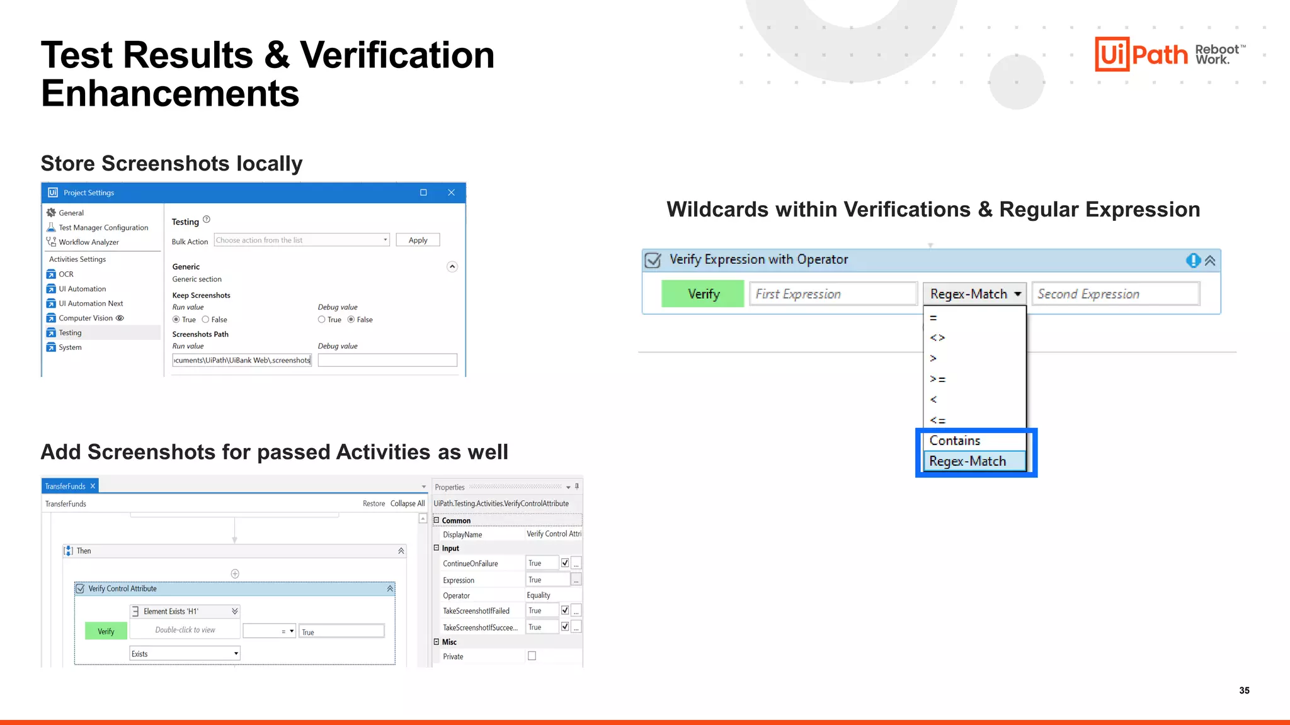Collapse the Generic section

452,267
